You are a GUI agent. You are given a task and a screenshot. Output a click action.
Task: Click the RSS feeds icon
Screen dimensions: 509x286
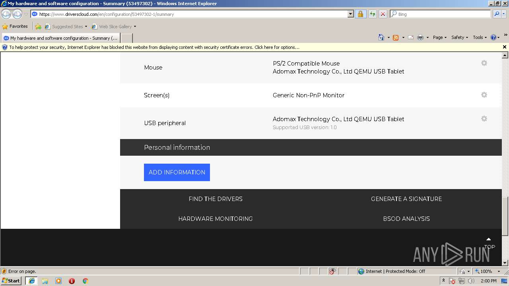pyautogui.click(x=396, y=37)
